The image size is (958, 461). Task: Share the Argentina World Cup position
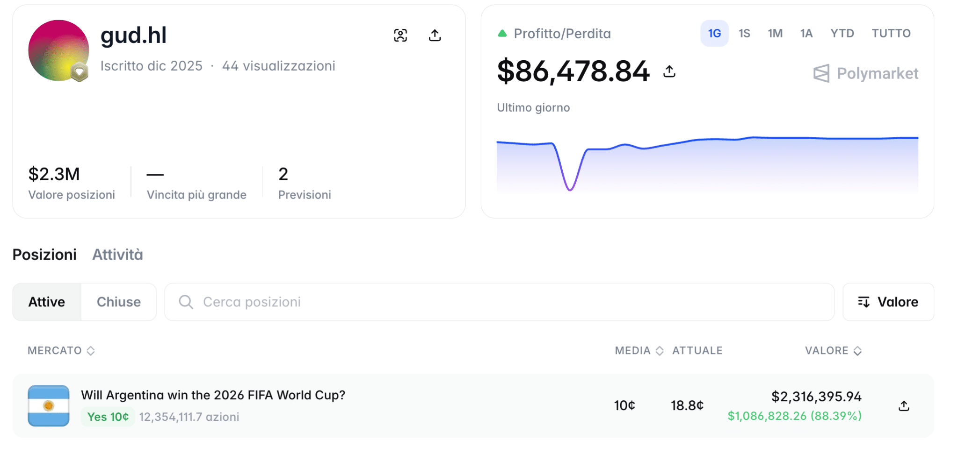click(x=904, y=406)
